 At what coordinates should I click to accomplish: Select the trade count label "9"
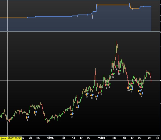(x=116, y=69)
